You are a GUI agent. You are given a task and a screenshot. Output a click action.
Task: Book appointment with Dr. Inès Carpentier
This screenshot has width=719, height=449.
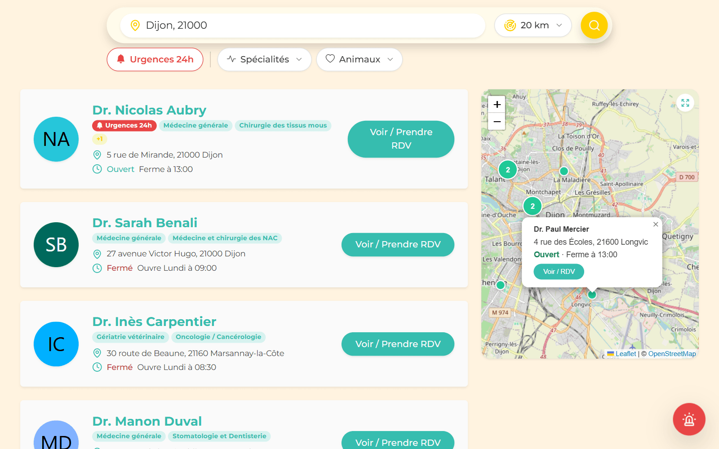click(x=398, y=344)
